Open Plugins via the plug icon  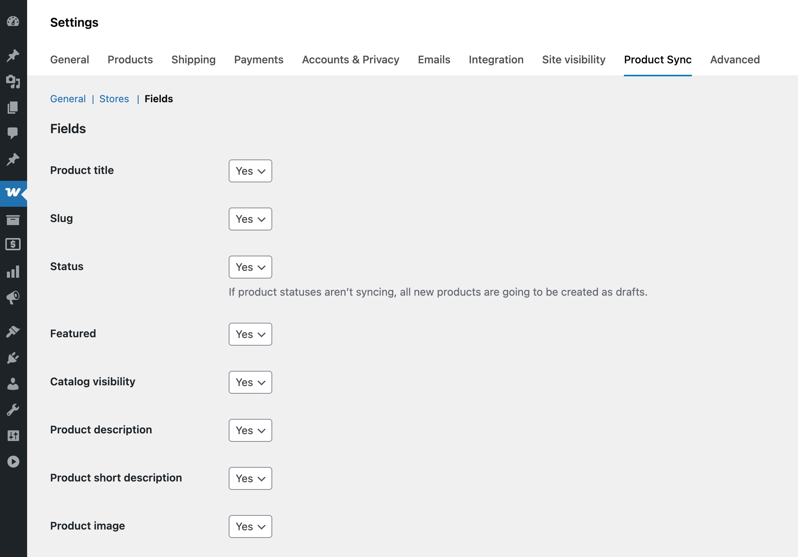(x=13, y=357)
